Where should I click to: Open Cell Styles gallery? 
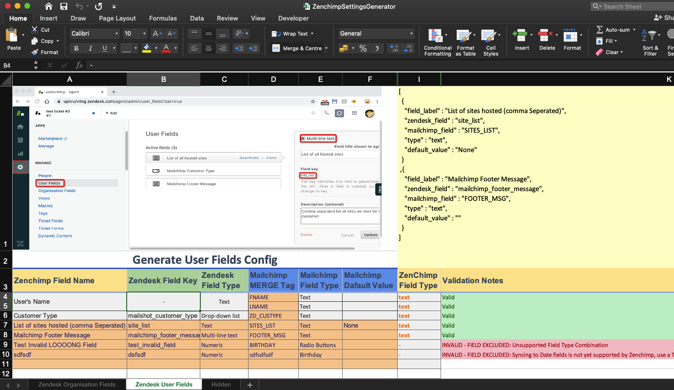[491, 42]
